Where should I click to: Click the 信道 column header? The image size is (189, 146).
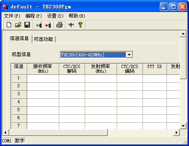coord(19,69)
